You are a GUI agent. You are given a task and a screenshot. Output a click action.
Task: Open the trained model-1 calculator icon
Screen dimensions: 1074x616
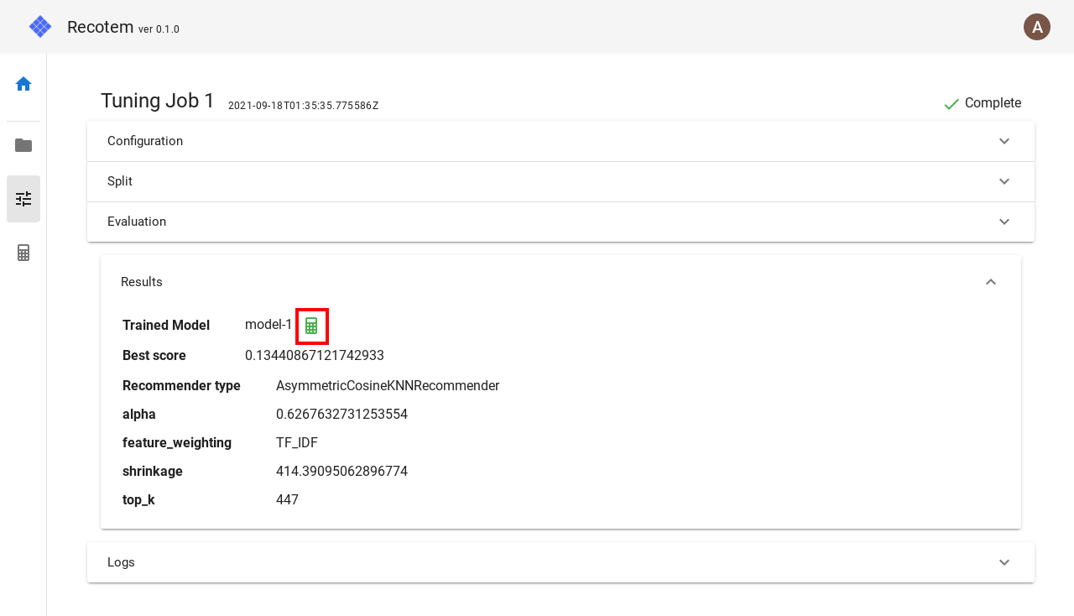click(x=311, y=326)
